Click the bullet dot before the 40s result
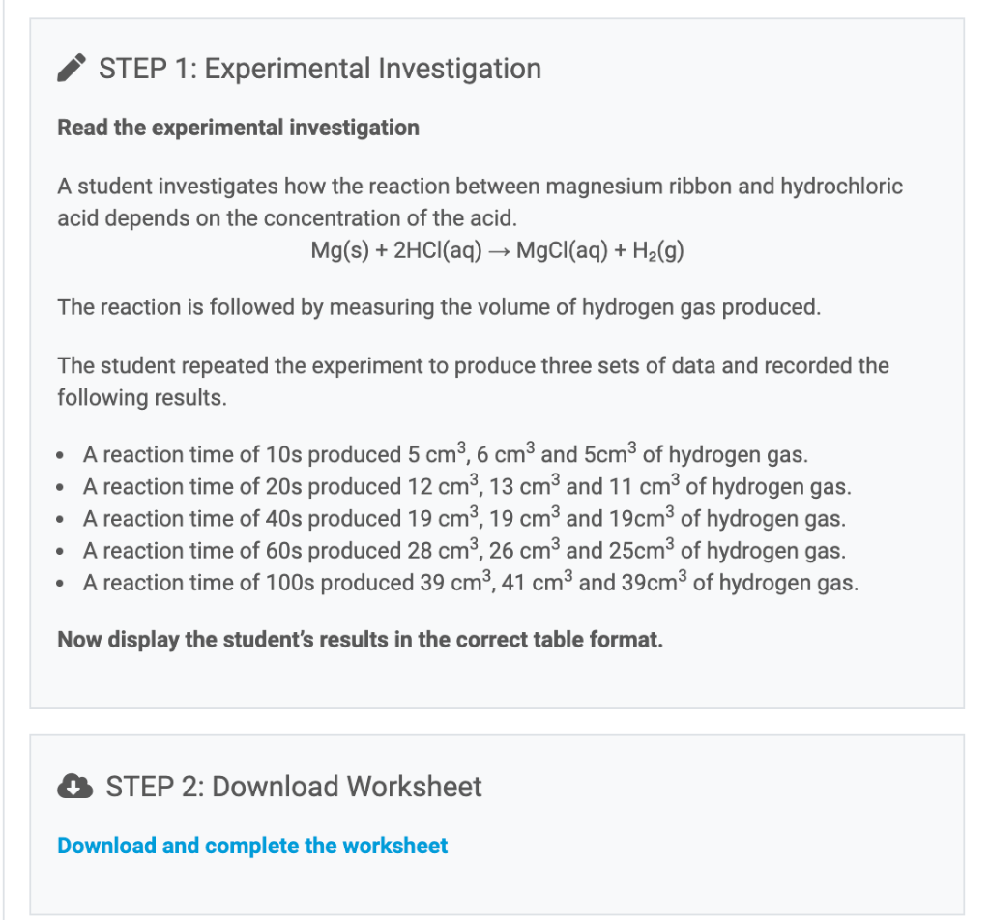This screenshot has height=920, width=990. [x=63, y=520]
